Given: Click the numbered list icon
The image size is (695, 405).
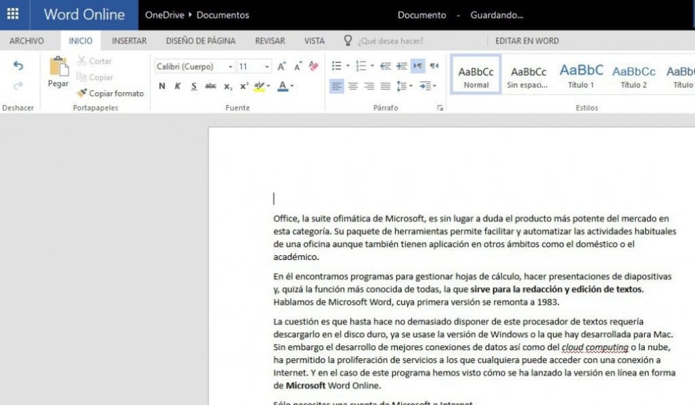Looking at the screenshot, I should (x=361, y=66).
